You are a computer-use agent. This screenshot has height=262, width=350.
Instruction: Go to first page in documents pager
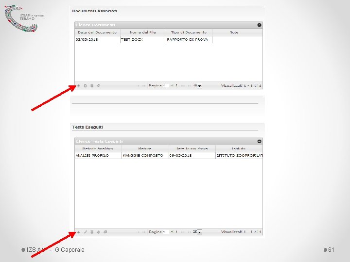click(x=138, y=86)
